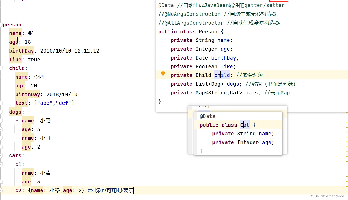The width and height of the screenshot is (348, 200).
Task: Click the dogs field in Person class
Action: tap(233, 84)
